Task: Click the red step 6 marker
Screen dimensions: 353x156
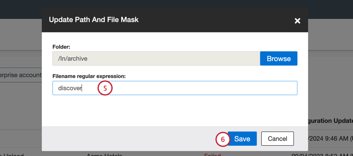Action: [223, 139]
